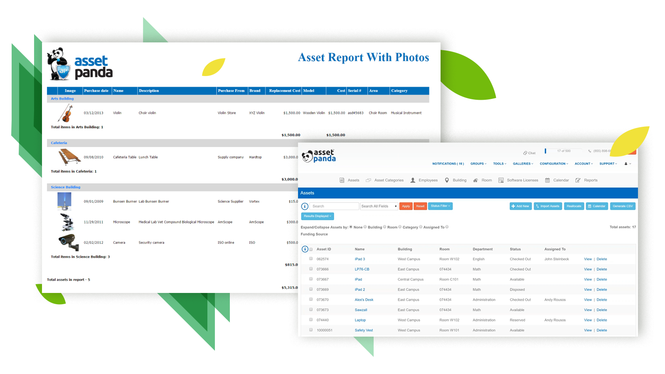Screen dimensions: 665x374
Task: Open the iPad 3 asset link
Action: (360, 259)
